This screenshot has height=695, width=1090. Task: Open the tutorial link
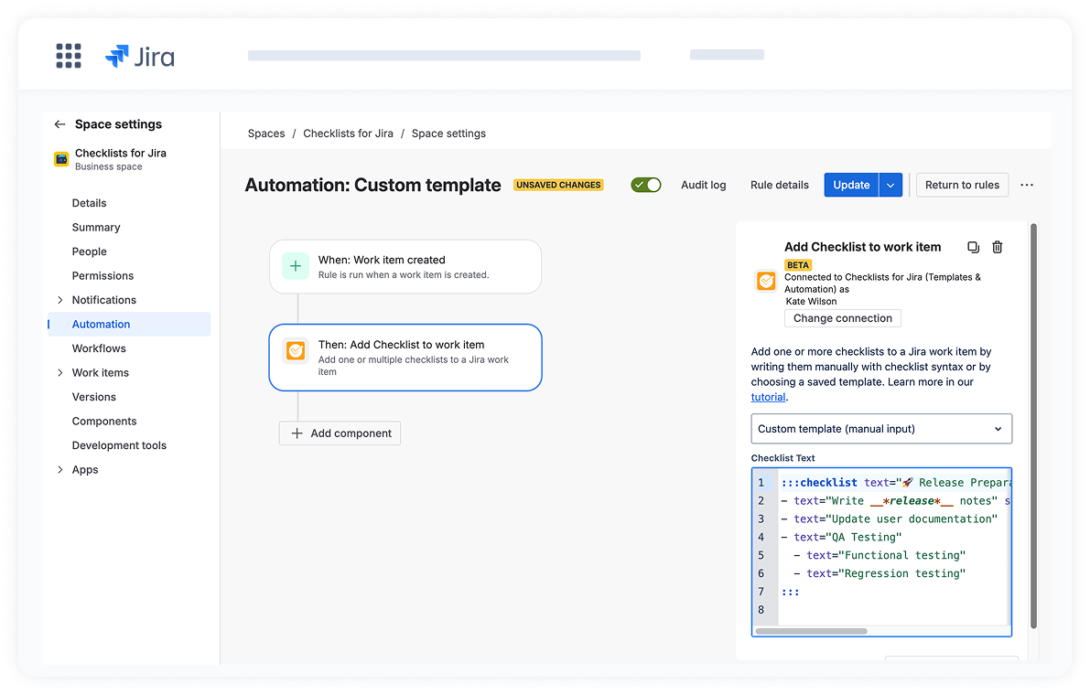click(x=768, y=397)
